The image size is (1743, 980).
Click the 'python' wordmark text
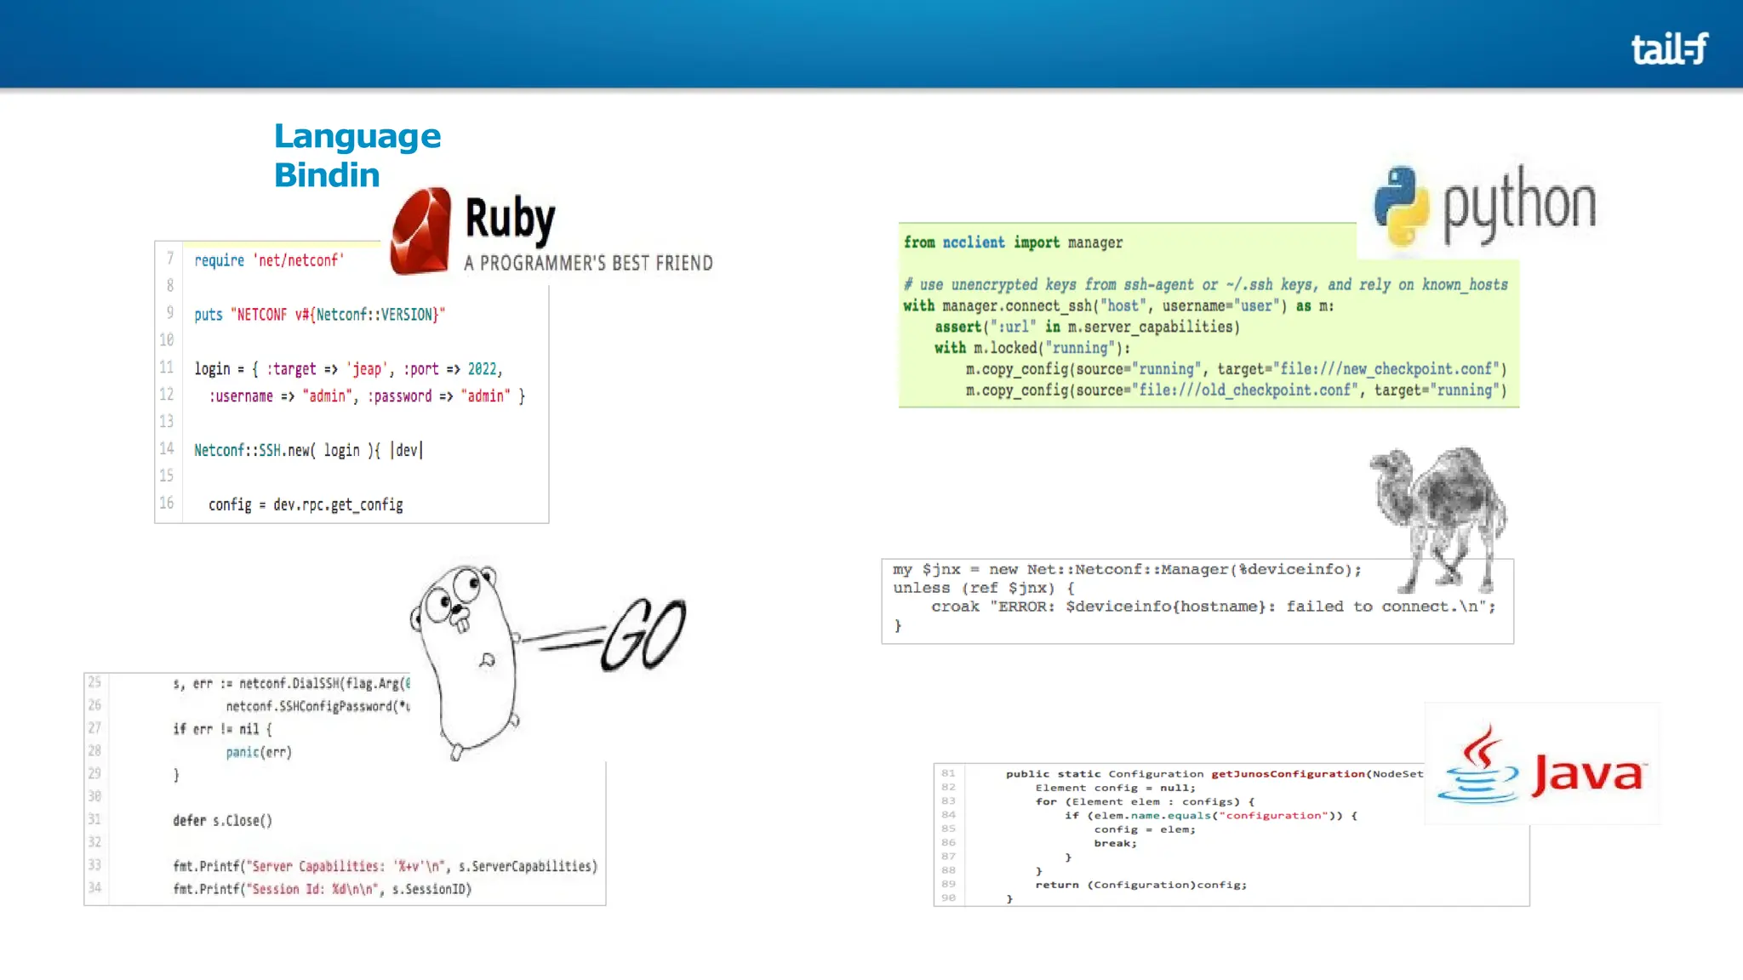pyautogui.click(x=1520, y=205)
